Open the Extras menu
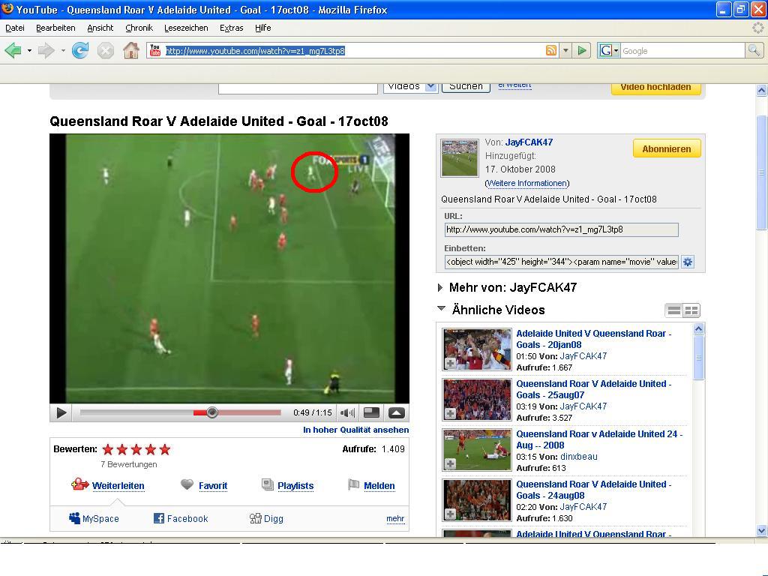Viewport: 768px width, 576px height. pos(231,28)
